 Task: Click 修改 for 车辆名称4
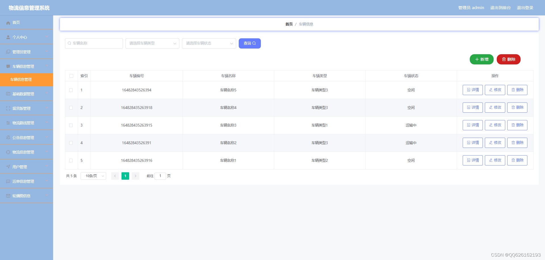(x=495, y=108)
